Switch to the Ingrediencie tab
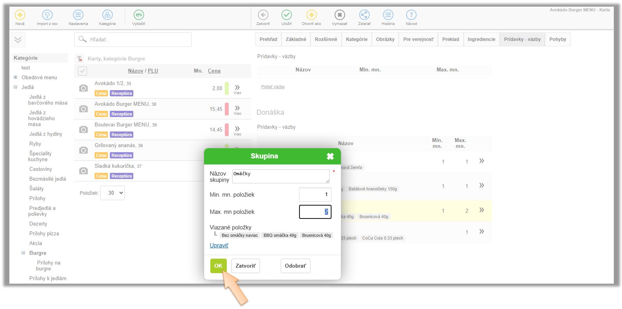The image size is (622, 309). (481, 39)
